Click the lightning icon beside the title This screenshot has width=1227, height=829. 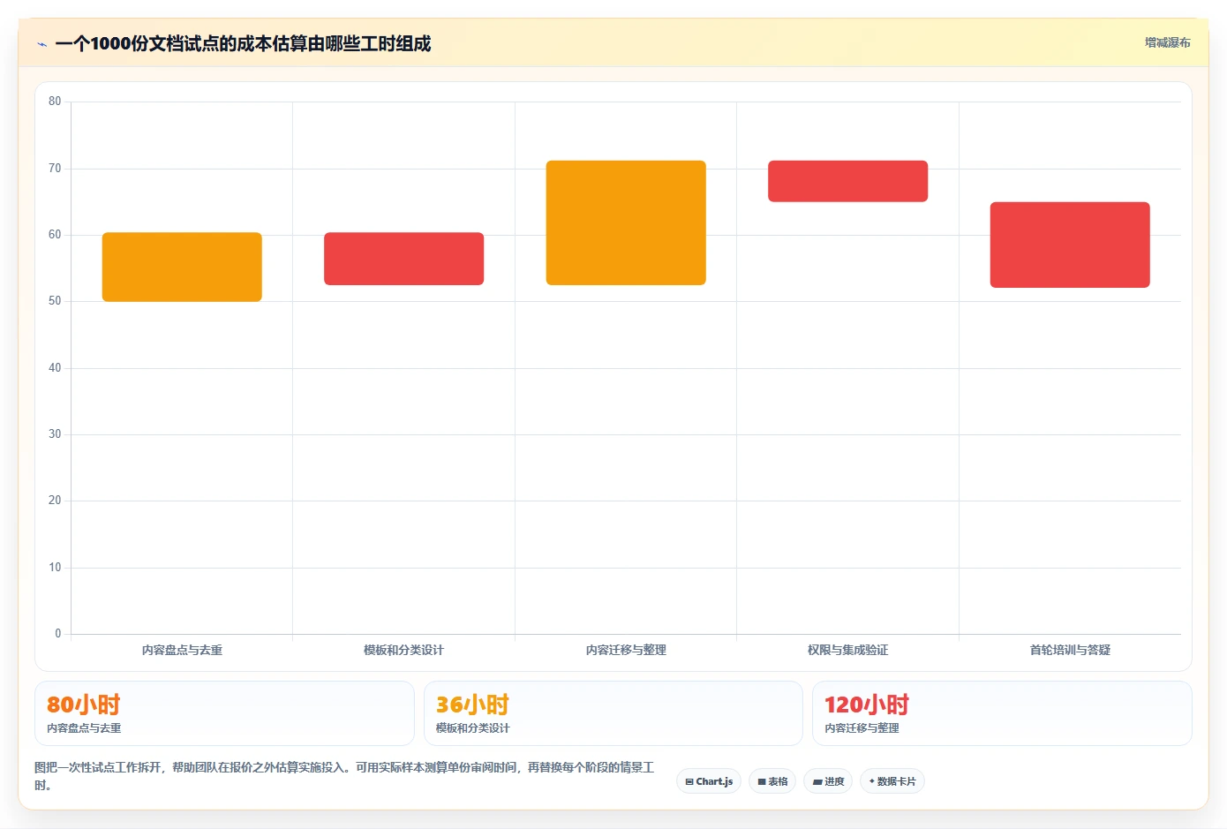click(x=41, y=44)
